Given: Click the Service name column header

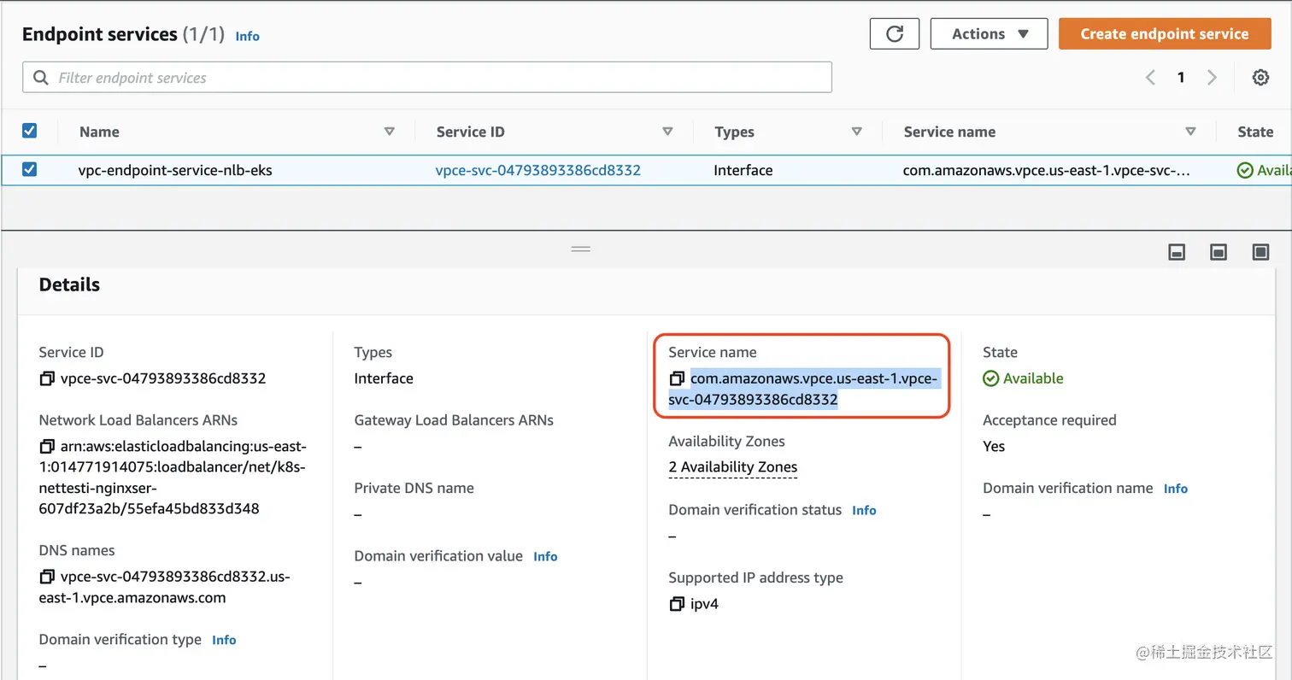Looking at the screenshot, I should [949, 132].
